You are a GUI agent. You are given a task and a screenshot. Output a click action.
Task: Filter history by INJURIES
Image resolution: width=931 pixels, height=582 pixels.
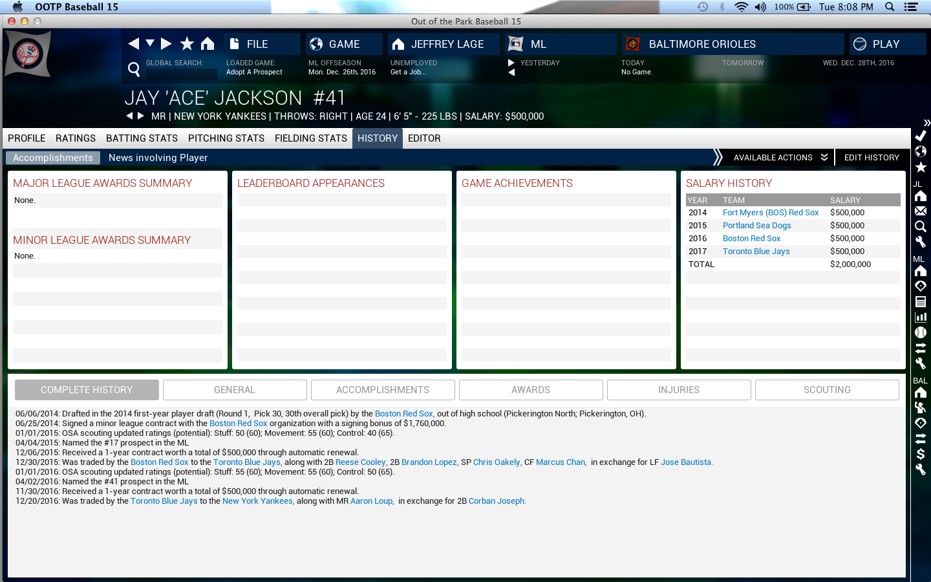click(x=679, y=390)
